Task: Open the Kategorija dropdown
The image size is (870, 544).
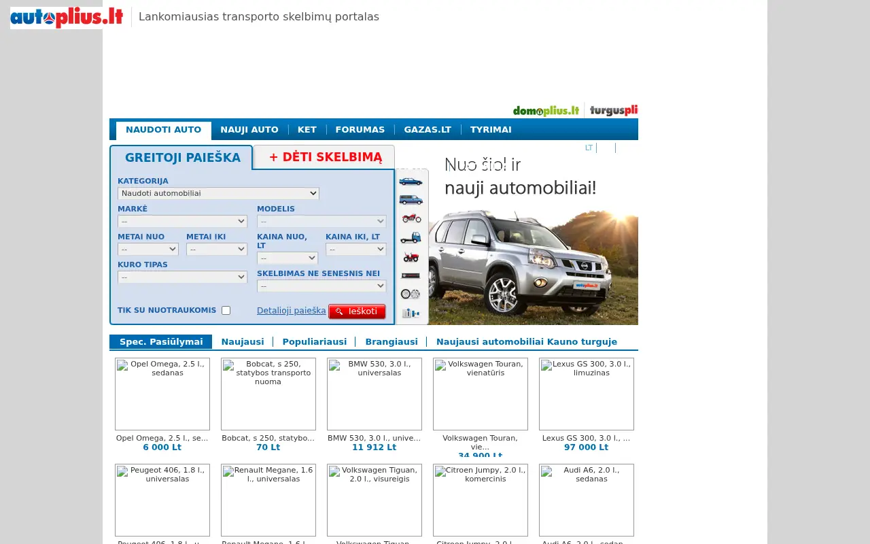Action: [x=218, y=193]
